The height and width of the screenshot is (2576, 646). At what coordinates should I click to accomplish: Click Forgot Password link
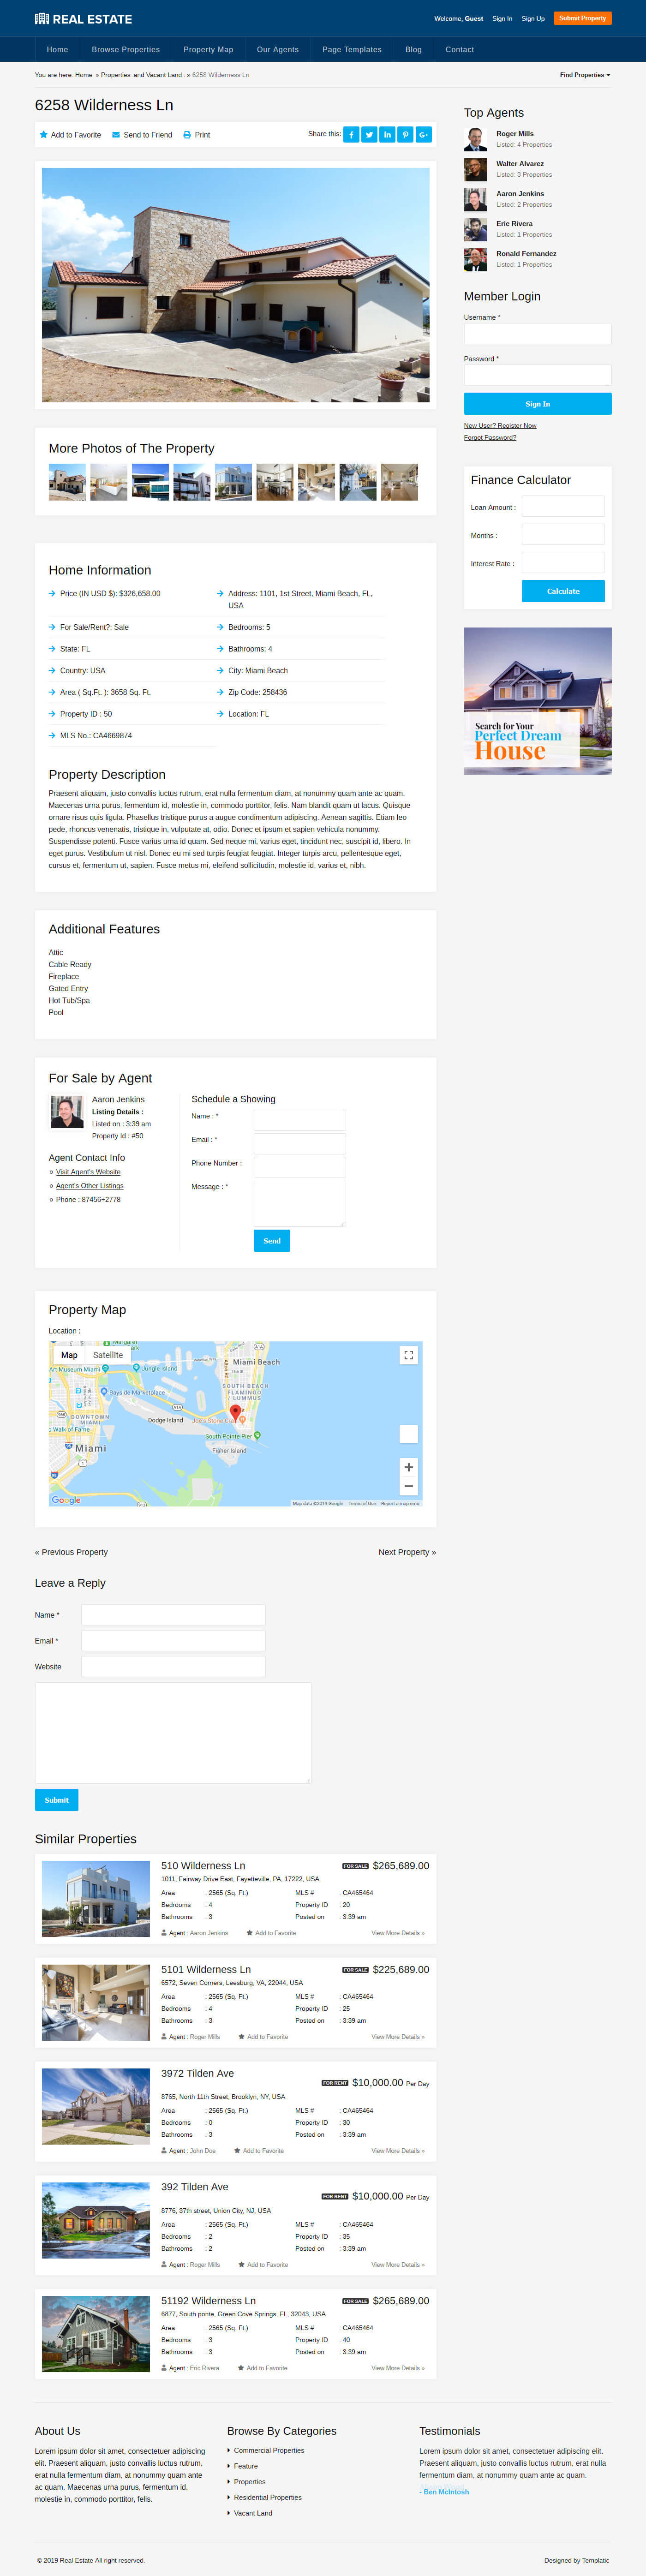click(x=490, y=438)
